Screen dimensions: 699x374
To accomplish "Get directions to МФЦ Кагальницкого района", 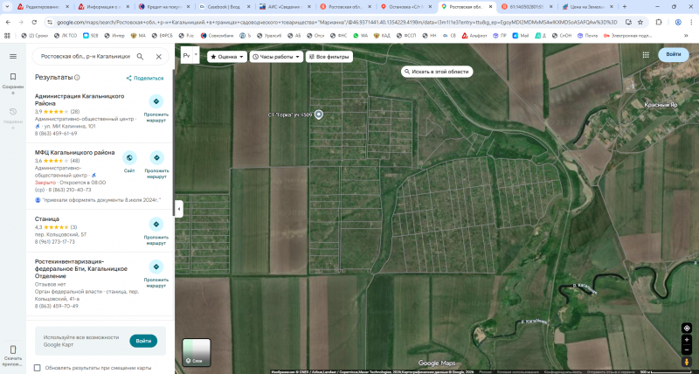I will [x=156, y=165].
